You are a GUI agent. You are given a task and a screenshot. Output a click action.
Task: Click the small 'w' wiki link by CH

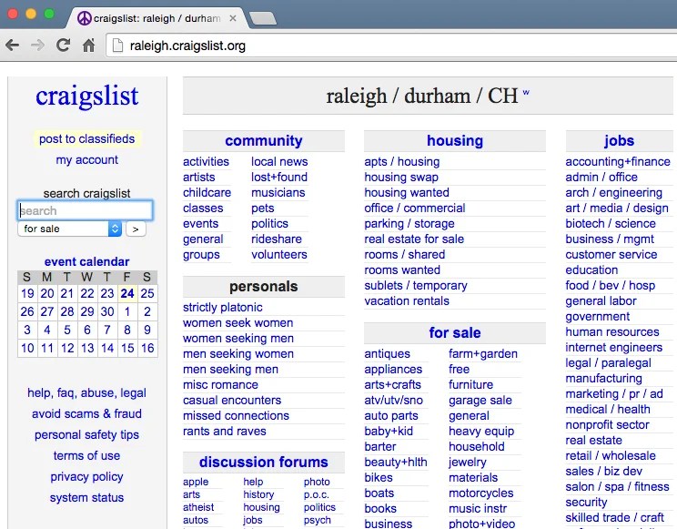(526, 93)
